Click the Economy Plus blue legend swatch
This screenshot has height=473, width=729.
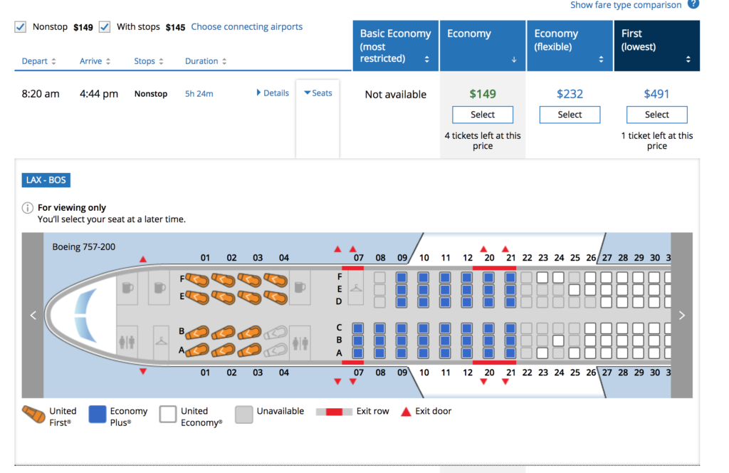click(x=98, y=415)
